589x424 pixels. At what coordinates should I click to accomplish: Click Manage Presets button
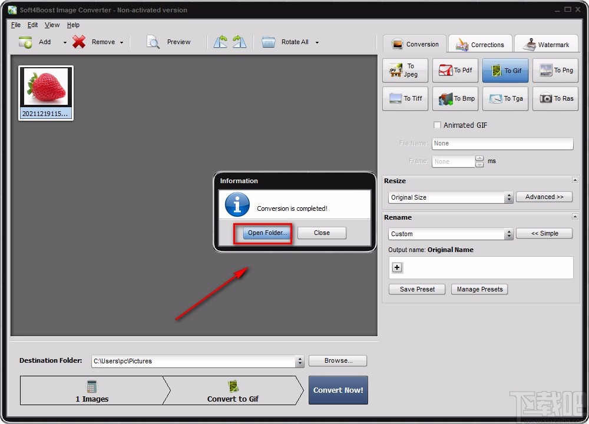[x=479, y=289]
